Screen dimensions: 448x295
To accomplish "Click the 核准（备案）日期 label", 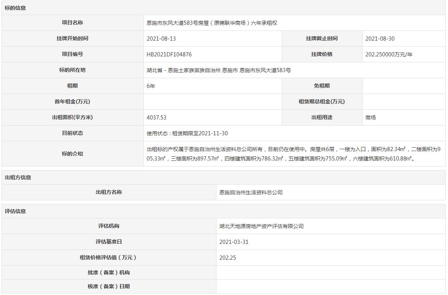I will [x=109, y=286].
